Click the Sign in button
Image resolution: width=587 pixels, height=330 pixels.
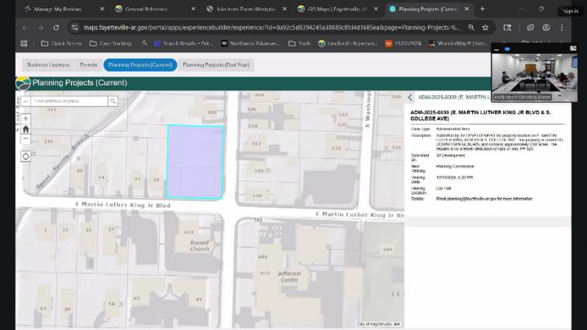coord(570,11)
